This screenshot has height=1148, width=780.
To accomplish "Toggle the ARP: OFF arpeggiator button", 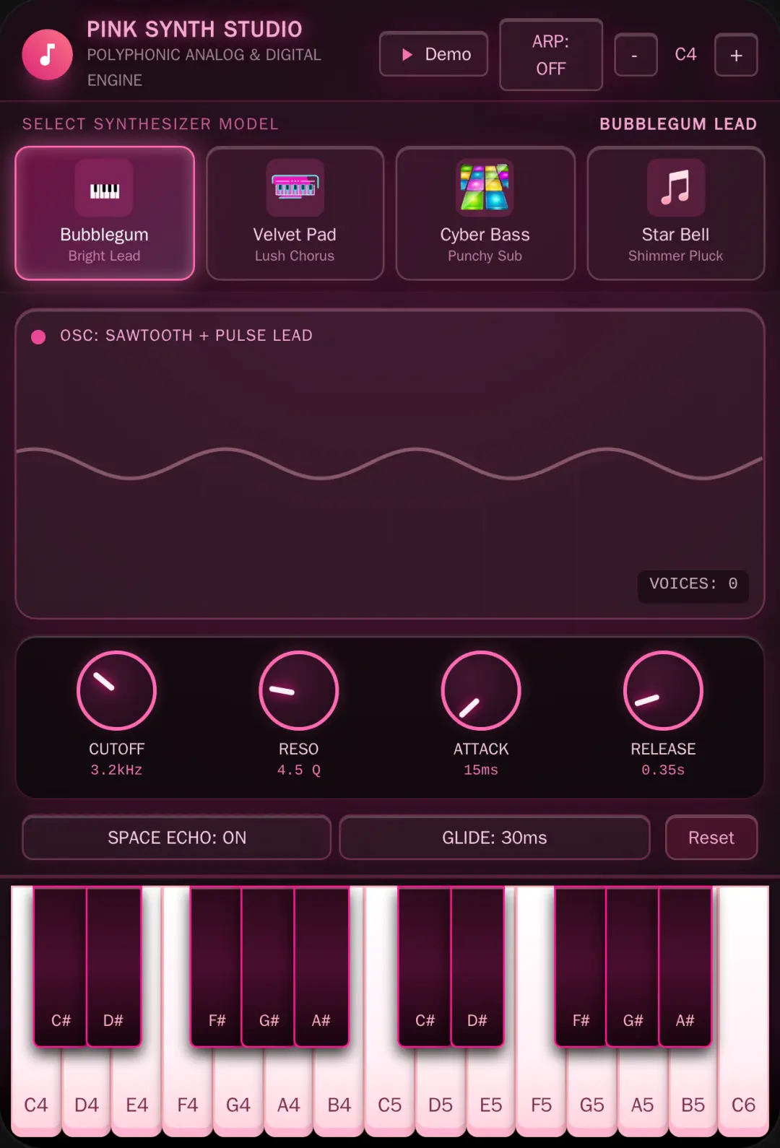I will coord(551,55).
